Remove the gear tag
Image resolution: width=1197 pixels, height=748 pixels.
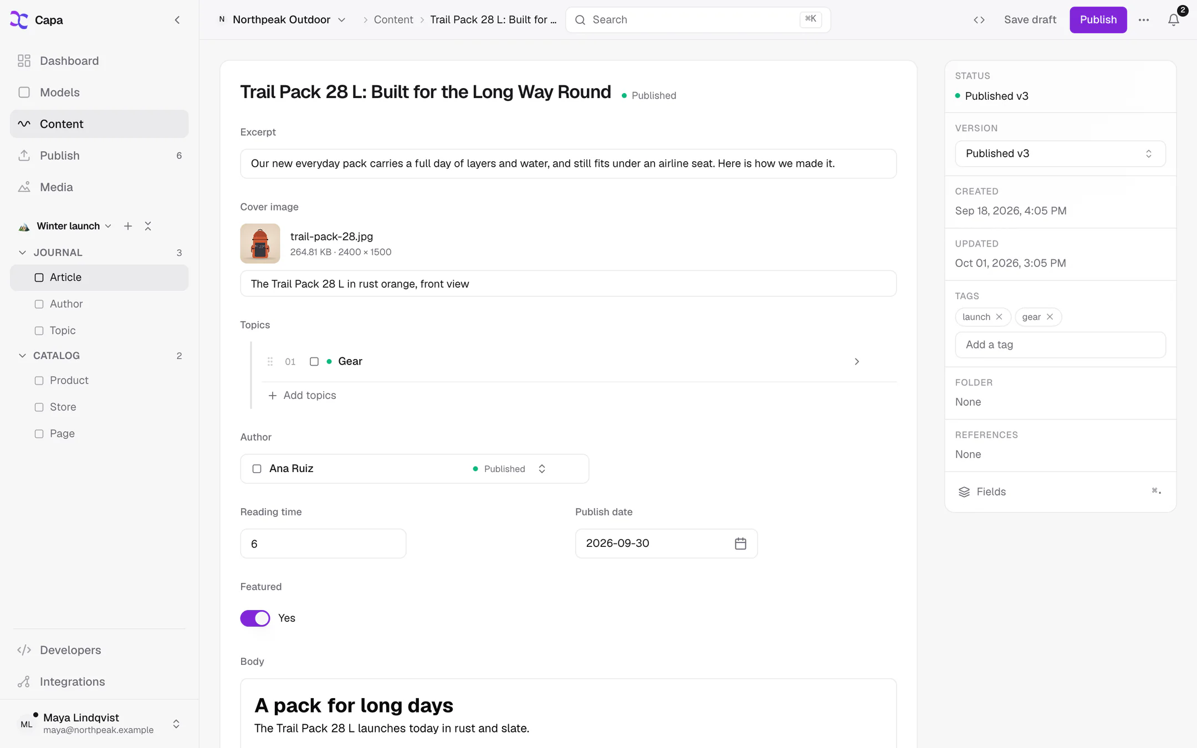[1050, 317]
